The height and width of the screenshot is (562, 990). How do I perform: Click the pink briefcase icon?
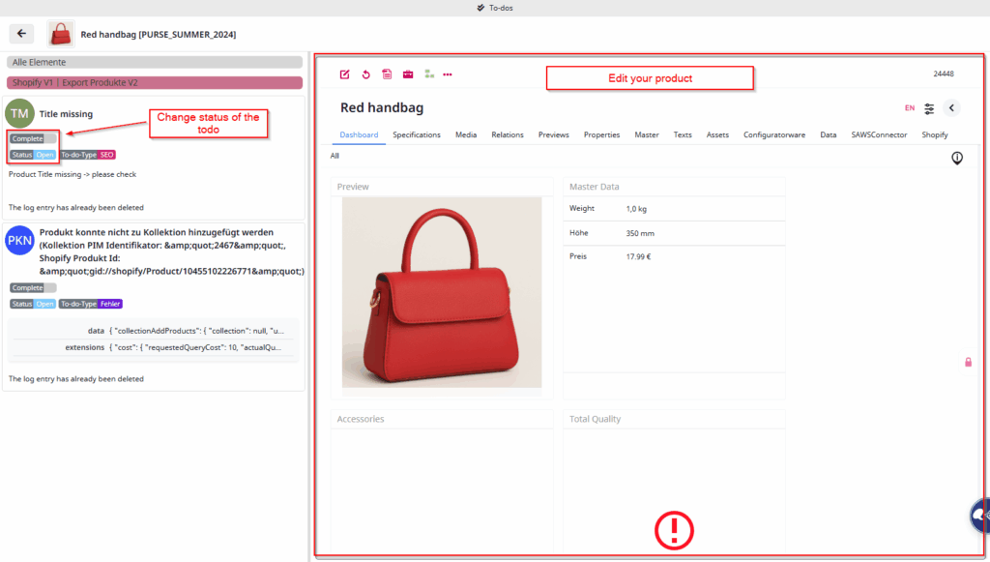point(408,74)
